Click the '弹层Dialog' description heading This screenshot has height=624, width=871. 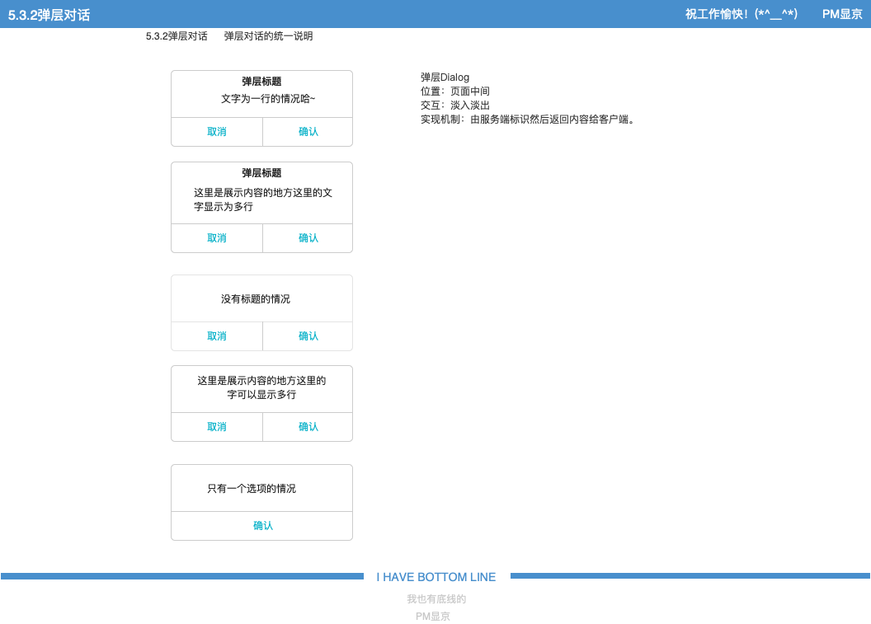tap(445, 77)
